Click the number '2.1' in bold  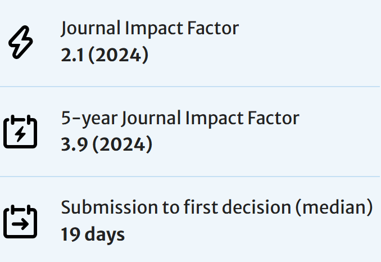pyautogui.click(x=71, y=56)
